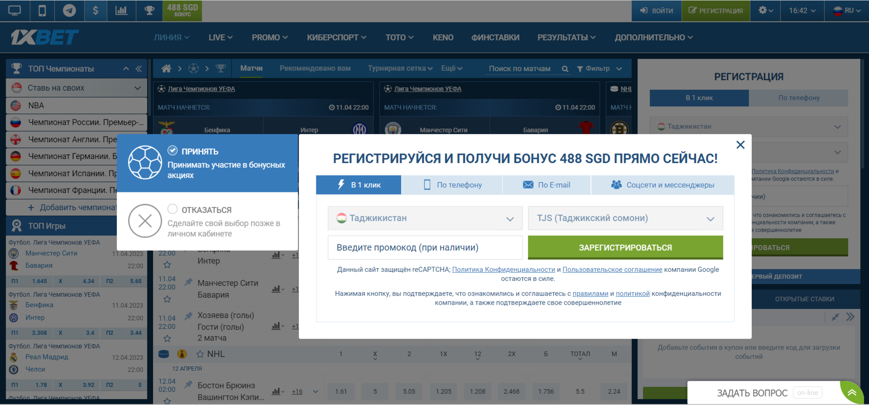
Task: Open the TJS currency dropdown
Action: click(x=625, y=218)
